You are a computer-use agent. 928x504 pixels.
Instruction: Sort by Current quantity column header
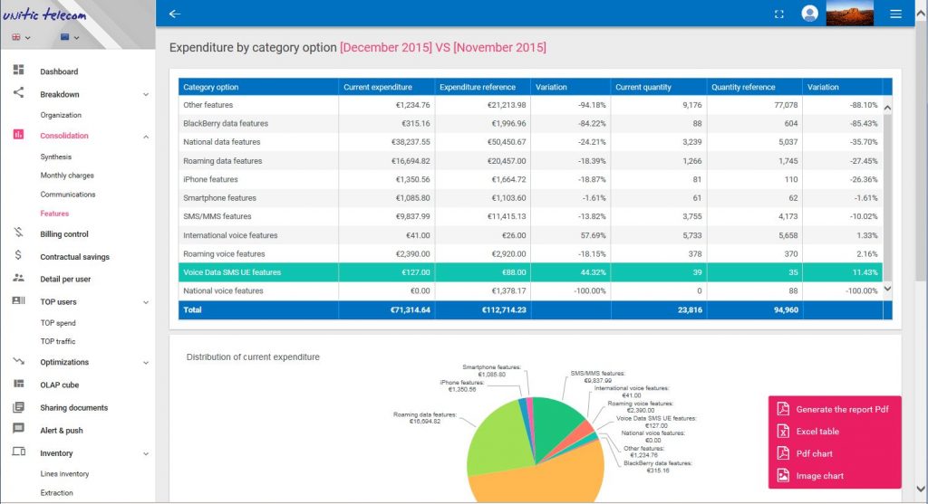tap(659, 87)
